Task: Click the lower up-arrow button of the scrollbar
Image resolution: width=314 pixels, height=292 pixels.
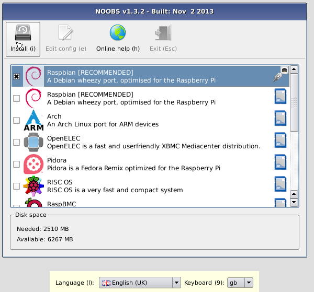Action: coord(294,194)
